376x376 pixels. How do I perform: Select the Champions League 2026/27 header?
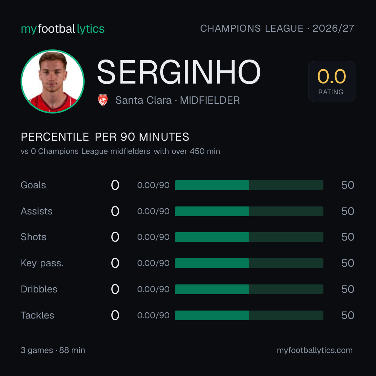coord(277,28)
